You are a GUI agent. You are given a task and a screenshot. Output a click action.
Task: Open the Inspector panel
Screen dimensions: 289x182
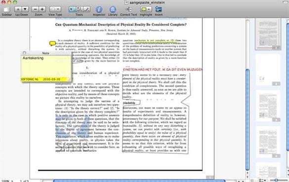(99, 9)
